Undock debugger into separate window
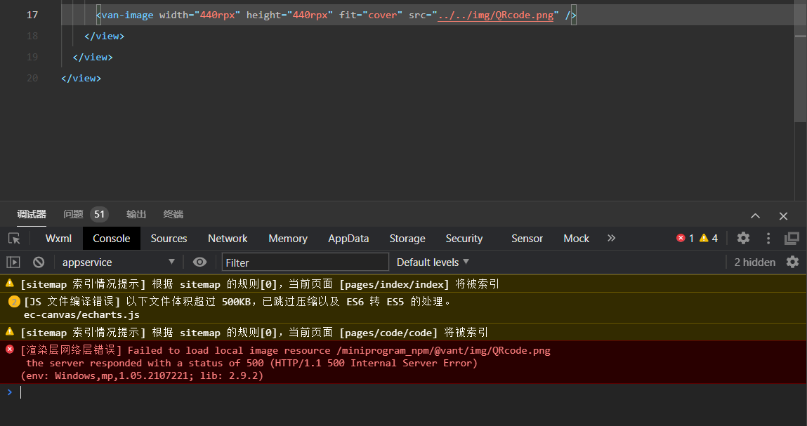 [x=792, y=239]
